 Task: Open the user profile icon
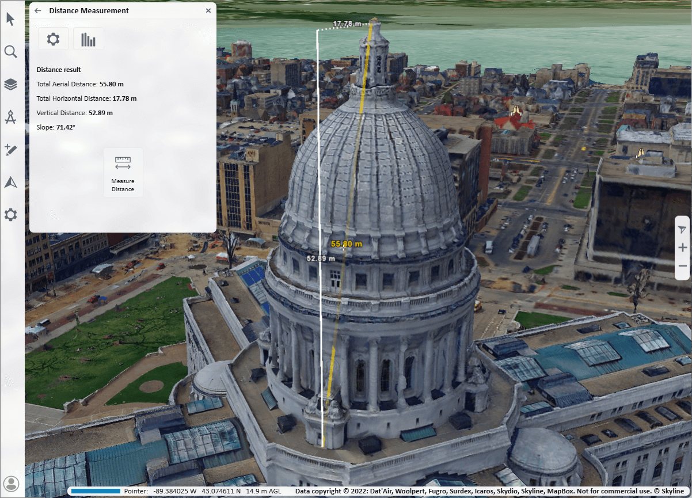tap(10, 484)
